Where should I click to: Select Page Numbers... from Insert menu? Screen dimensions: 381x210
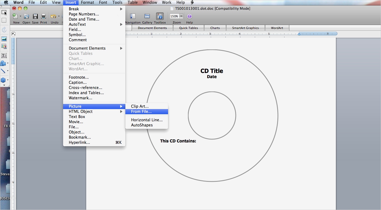click(94, 14)
